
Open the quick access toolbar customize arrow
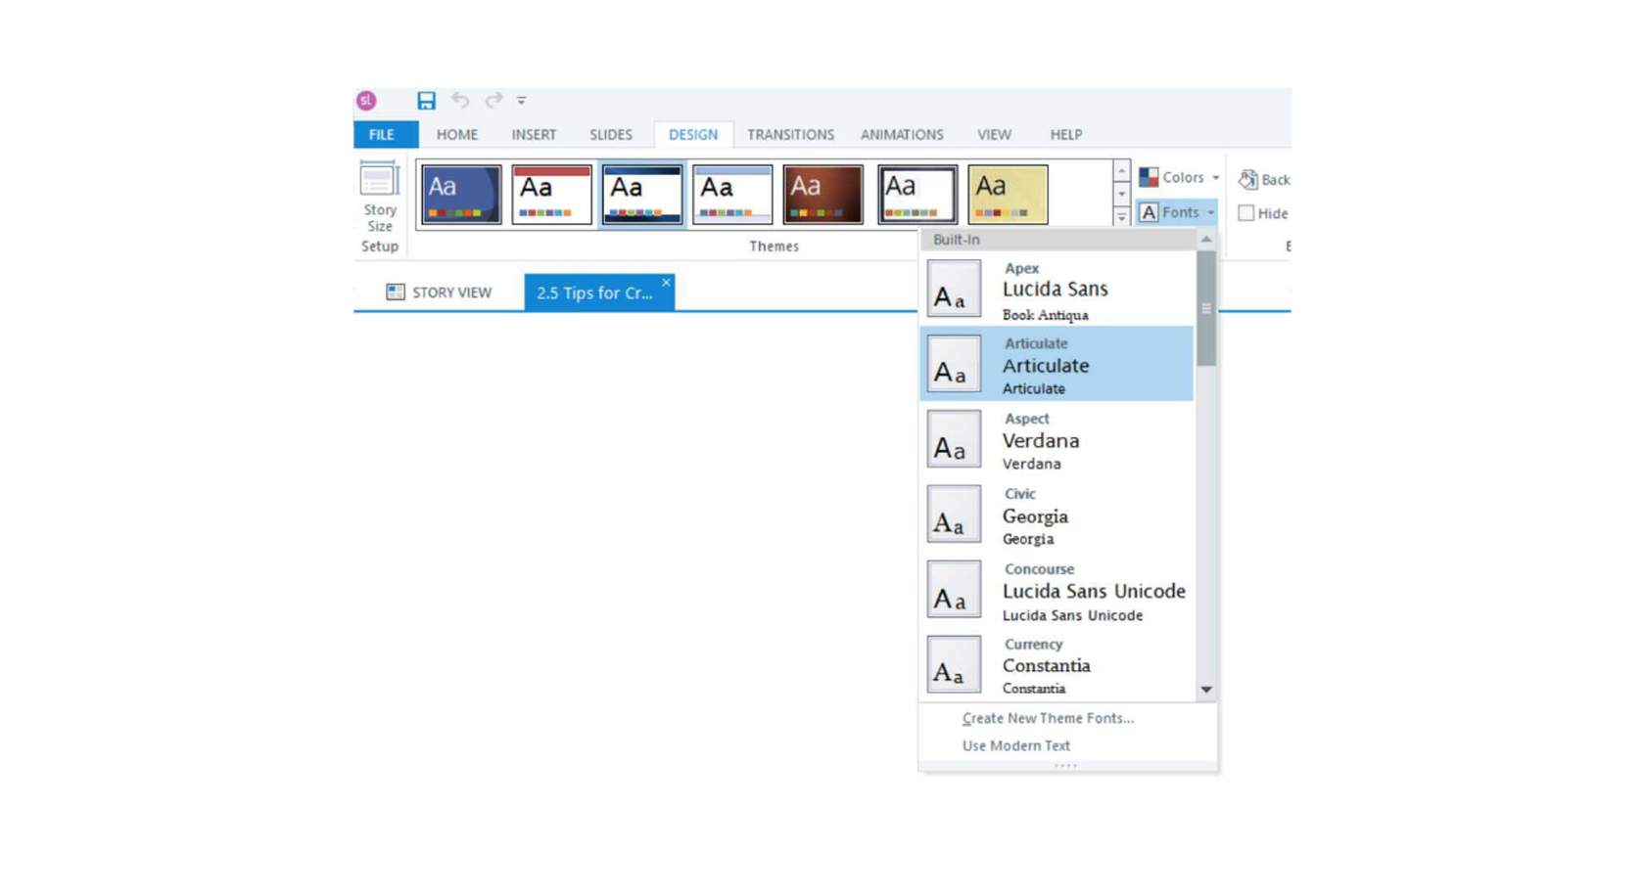[522, 100]
